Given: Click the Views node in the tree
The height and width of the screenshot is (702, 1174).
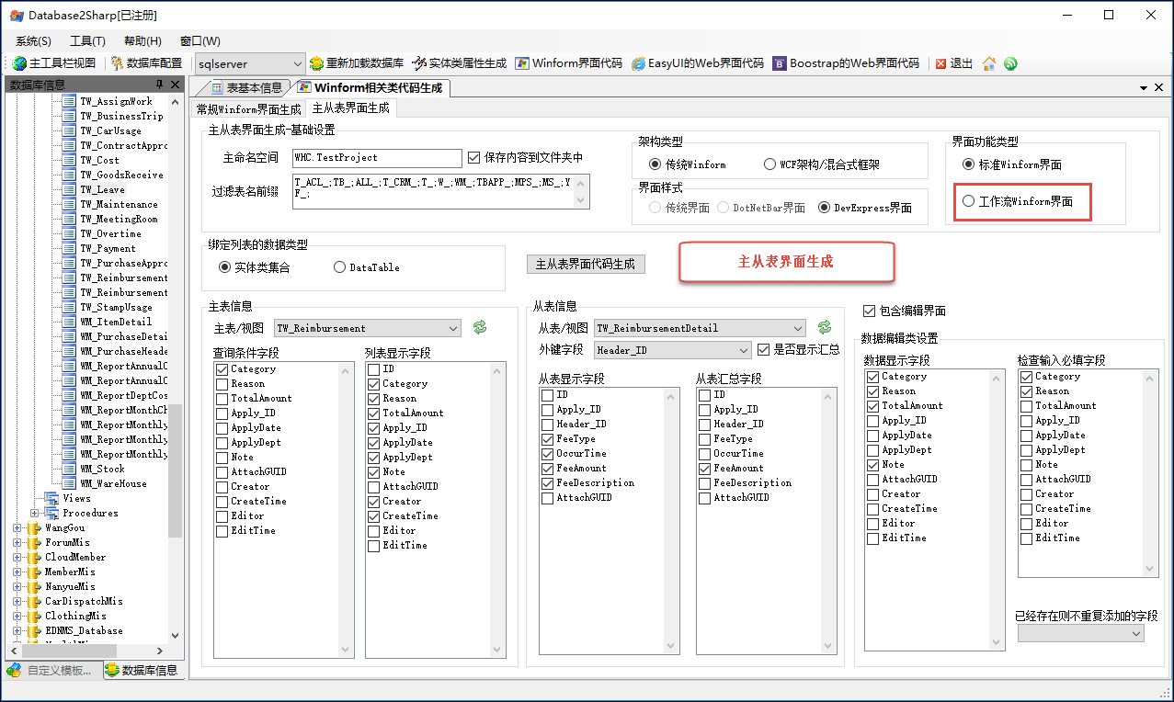Looking at the screenshot, I should 76,498.
